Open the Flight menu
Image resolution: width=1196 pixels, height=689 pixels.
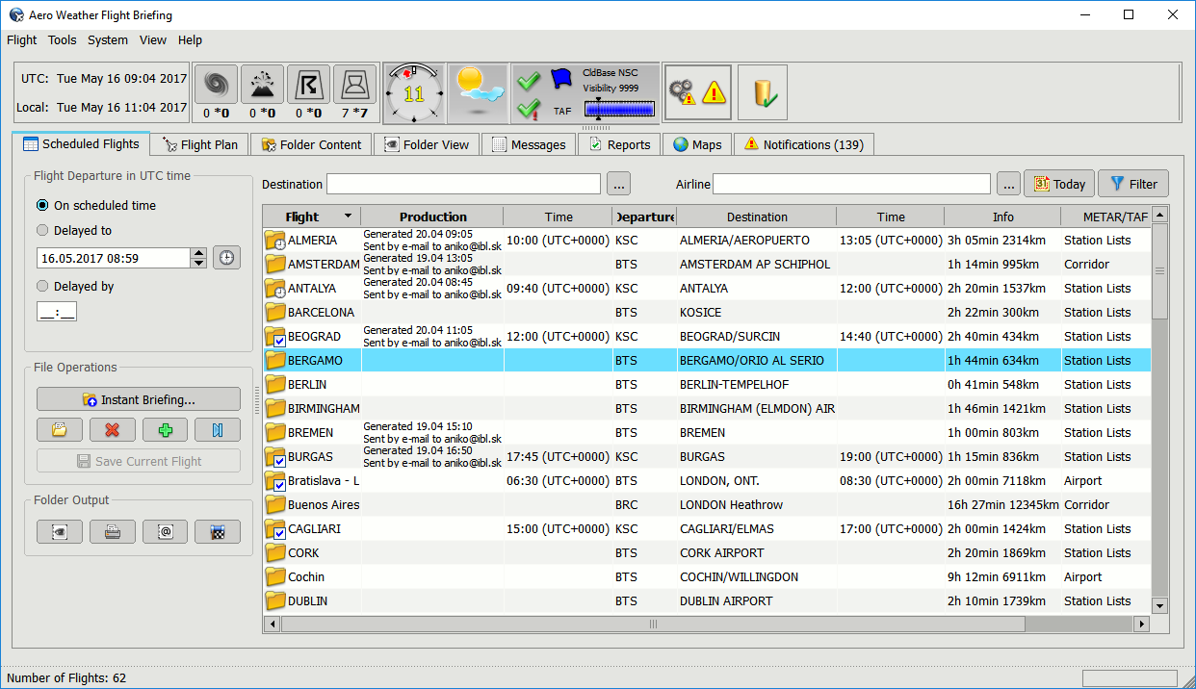21,40
